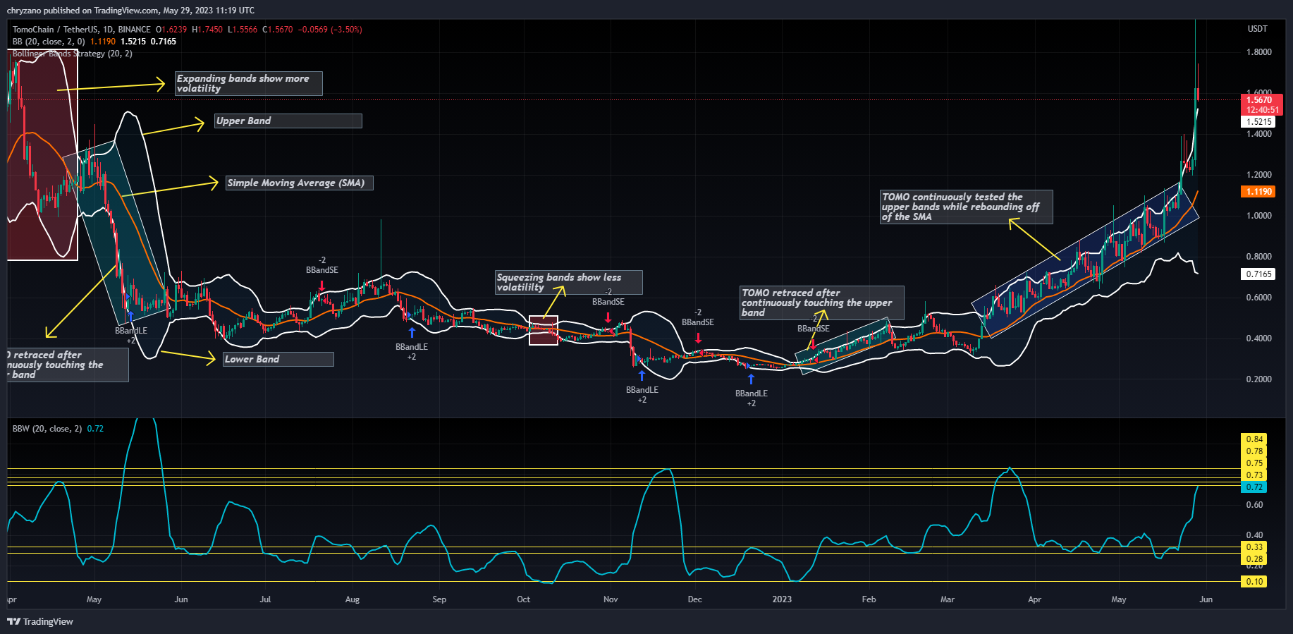Click the open price value O1.6239
Screen dimensions: 1293x634
point(171,30)
